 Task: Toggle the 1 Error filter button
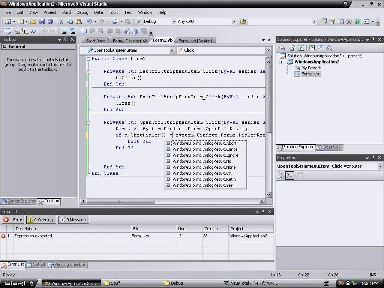(13, 220)
